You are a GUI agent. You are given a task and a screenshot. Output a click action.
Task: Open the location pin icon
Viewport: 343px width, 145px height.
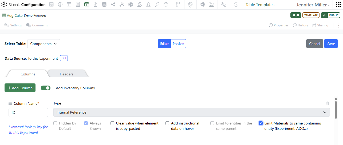point(190,5)
